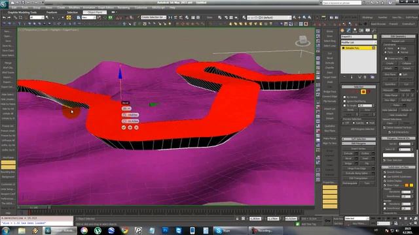Image resolution: width=419 pixels, height=235 pixels.
Task: Toggle Show End Result icon under stack
Action: pos(352,77)
